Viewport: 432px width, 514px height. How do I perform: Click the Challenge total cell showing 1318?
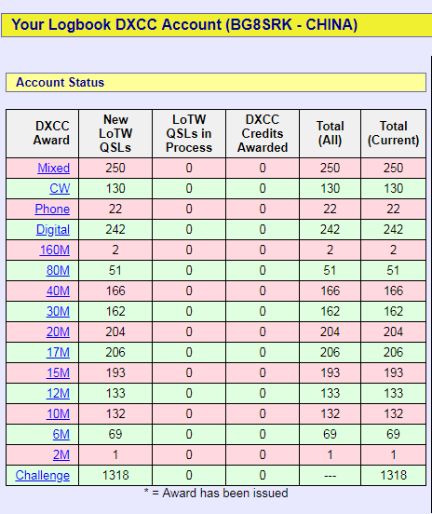(393, 475)
